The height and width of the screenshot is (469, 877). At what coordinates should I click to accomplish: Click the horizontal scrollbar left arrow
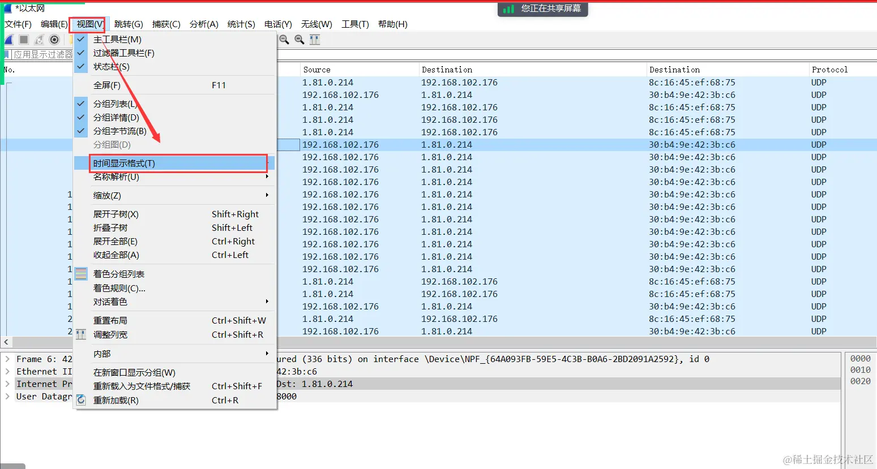6,342
